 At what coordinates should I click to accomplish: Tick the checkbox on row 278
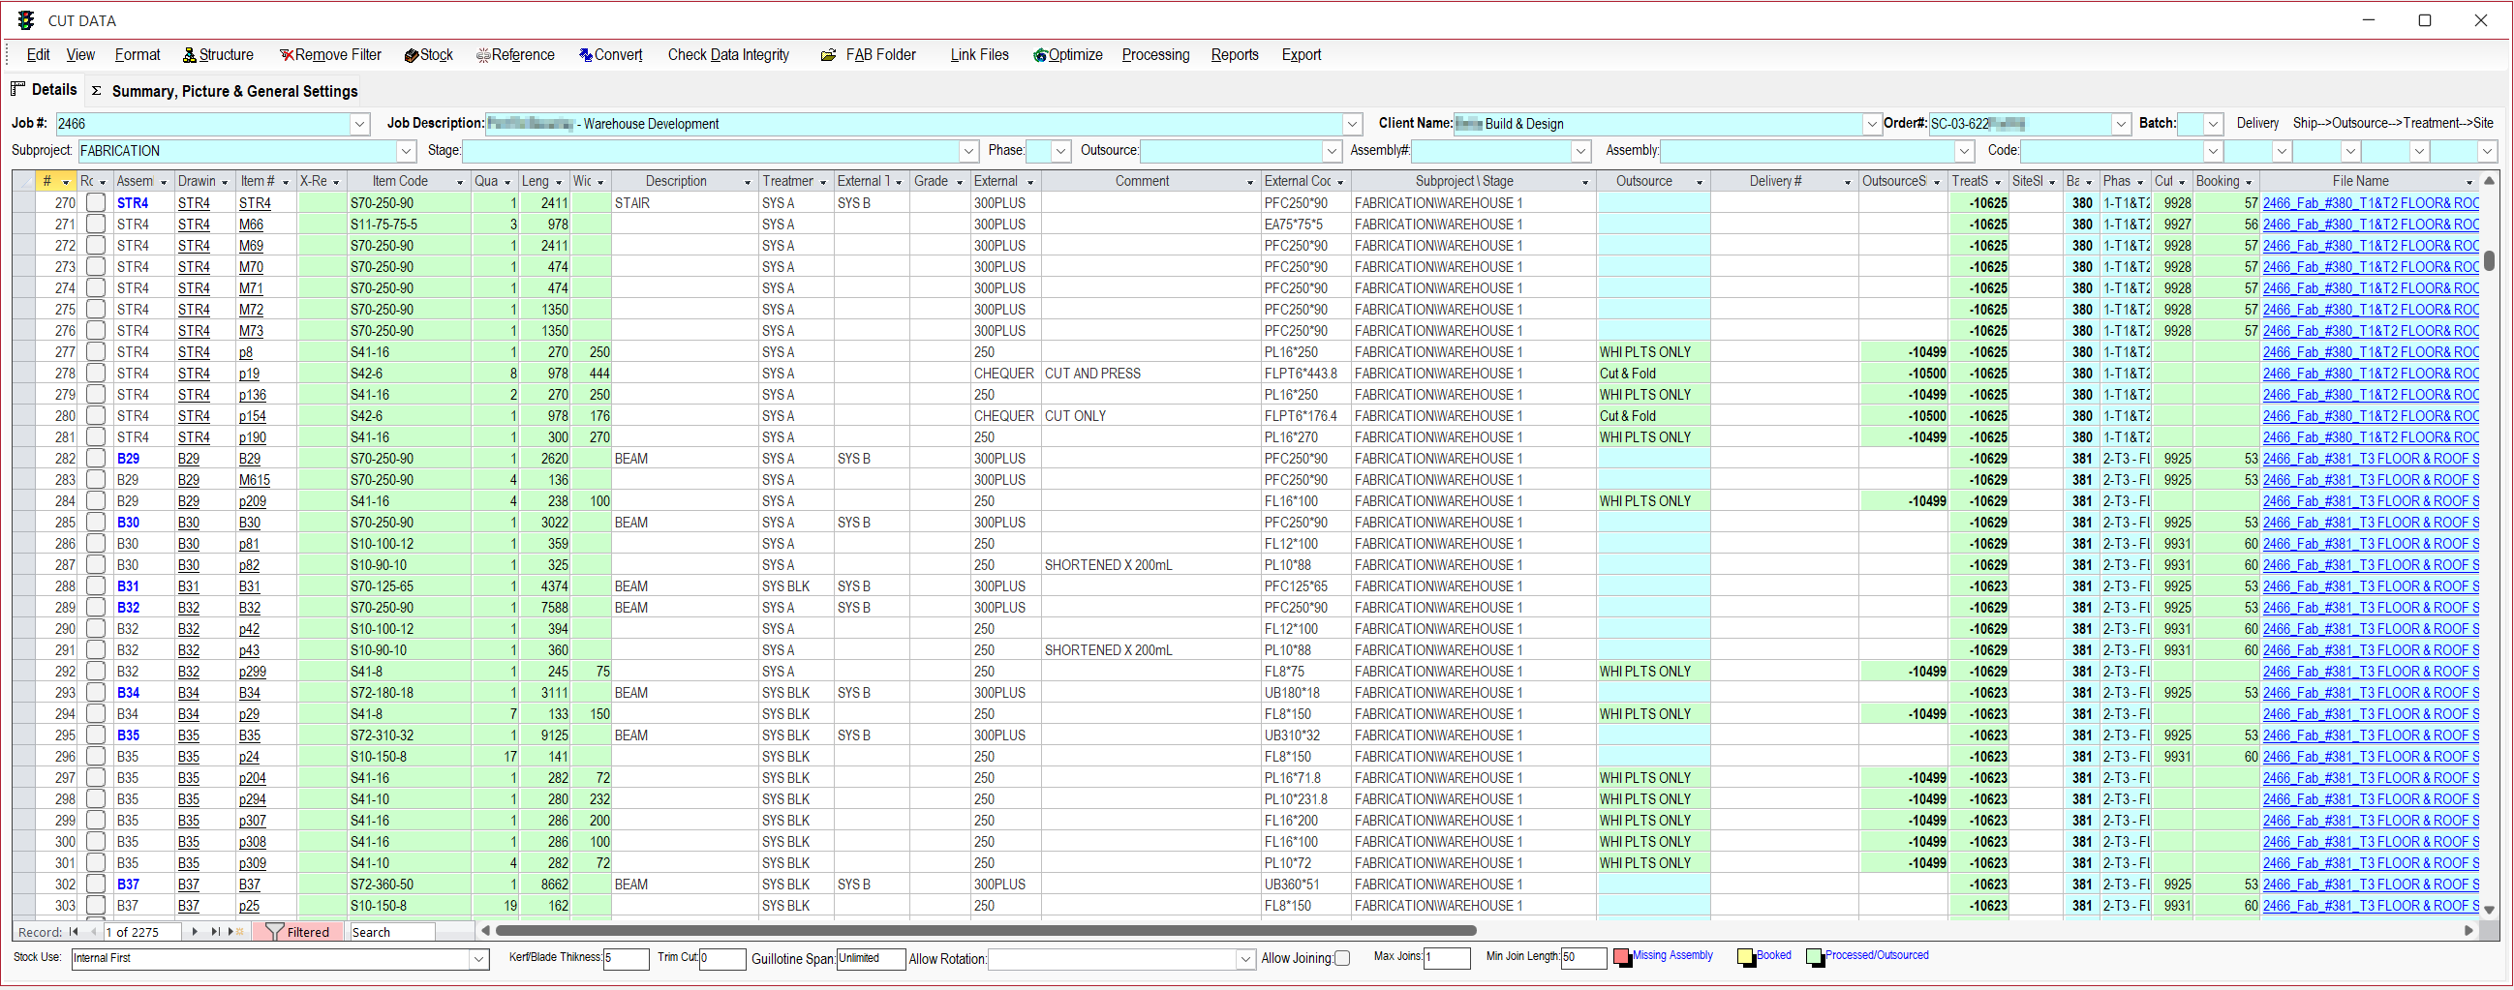tap(96, 374)
